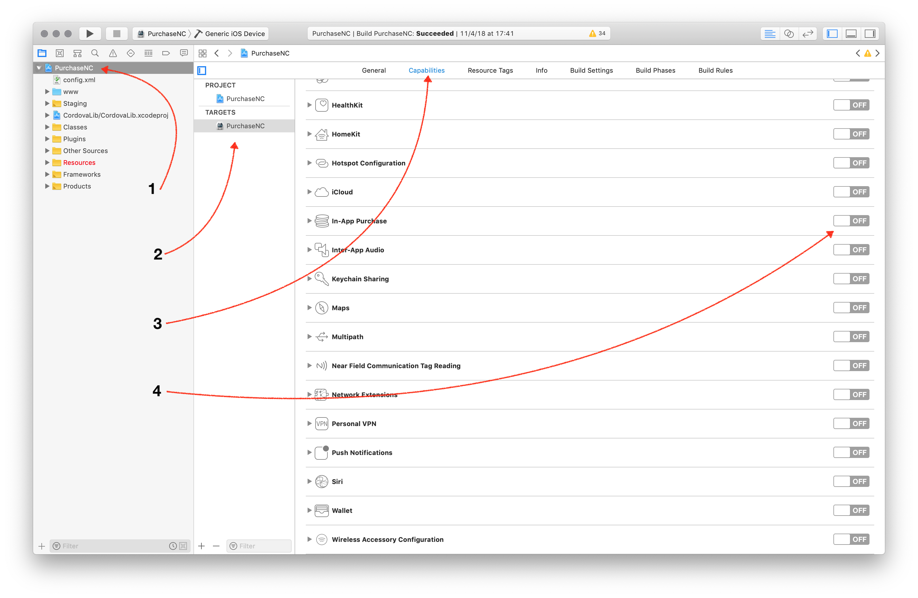
Task: Open the related items grid icon
Action: pyautogui.click(x=203, y=53)
